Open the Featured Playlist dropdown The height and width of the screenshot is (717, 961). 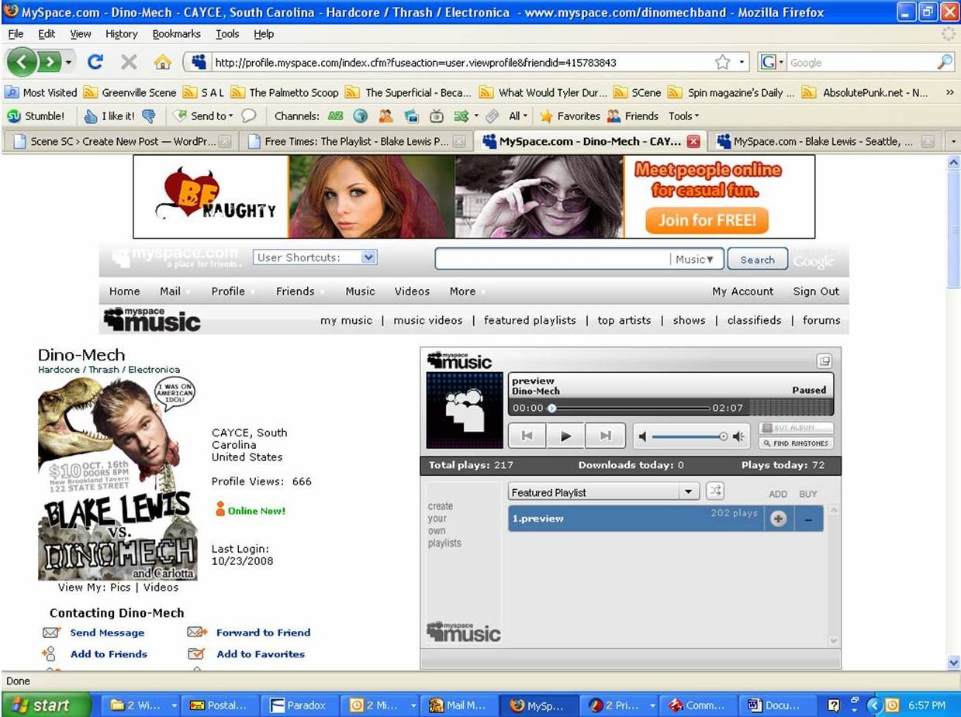604,492
